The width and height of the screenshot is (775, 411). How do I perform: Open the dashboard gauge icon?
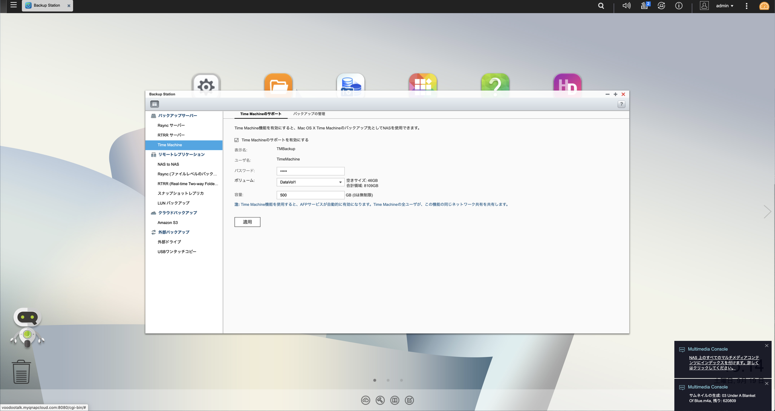pyautogui.click(x=764, y=6)
